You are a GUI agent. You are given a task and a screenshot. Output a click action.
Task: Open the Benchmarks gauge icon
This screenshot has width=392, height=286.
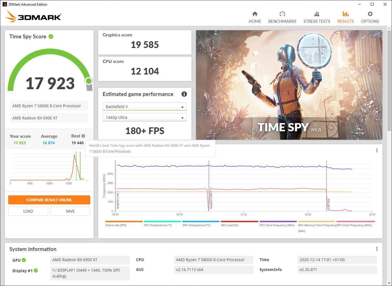(282, 14)
